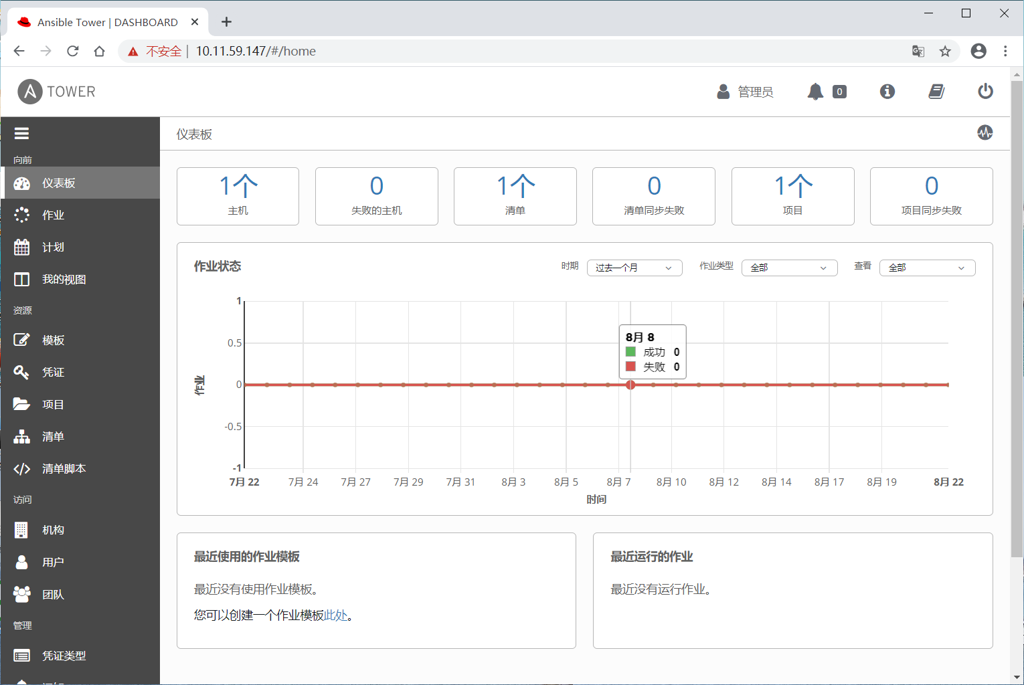Click the activity stream icon near 仪表板 header

click(x=985, y=133)
